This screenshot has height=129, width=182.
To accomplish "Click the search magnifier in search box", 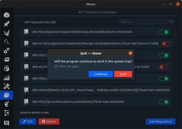I will tap(171, 21).
